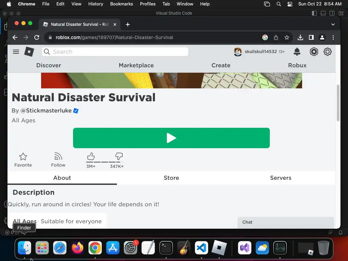Toggle VS Code primary sidebar layout icon
The height and width of the screenshot is (261, 348).
pos(314,13)
